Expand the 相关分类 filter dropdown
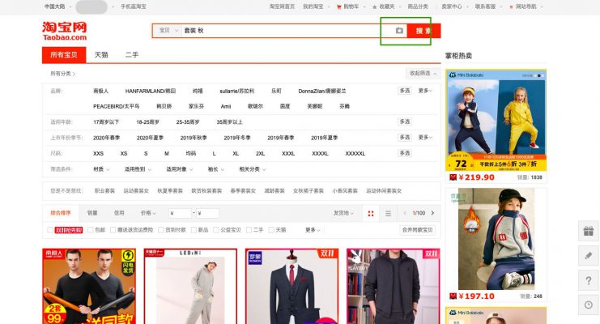The image size is (600, 324). (253, 169)
